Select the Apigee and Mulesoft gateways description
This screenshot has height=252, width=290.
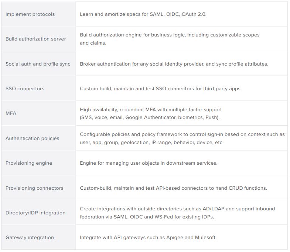click(148, 238)
